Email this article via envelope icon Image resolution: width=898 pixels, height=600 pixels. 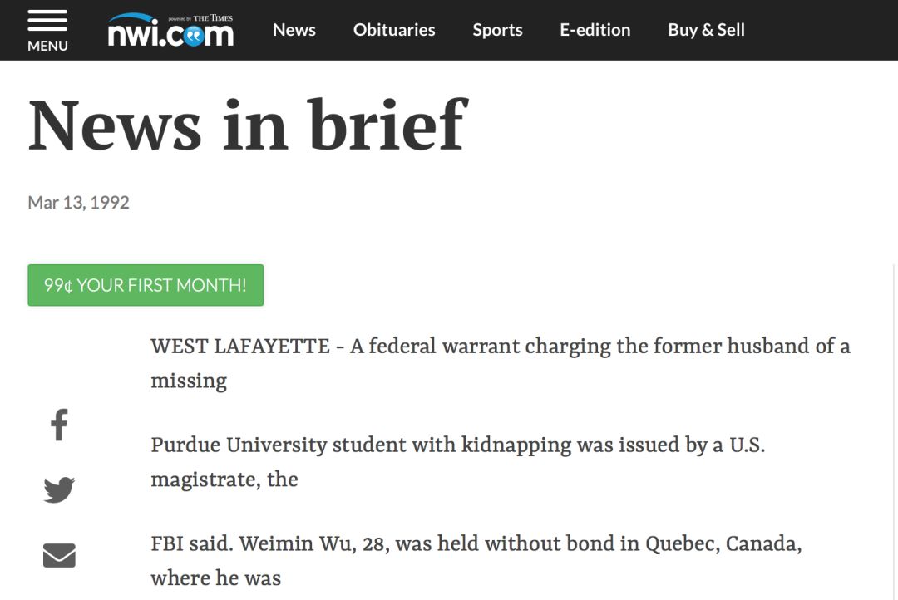59,555
